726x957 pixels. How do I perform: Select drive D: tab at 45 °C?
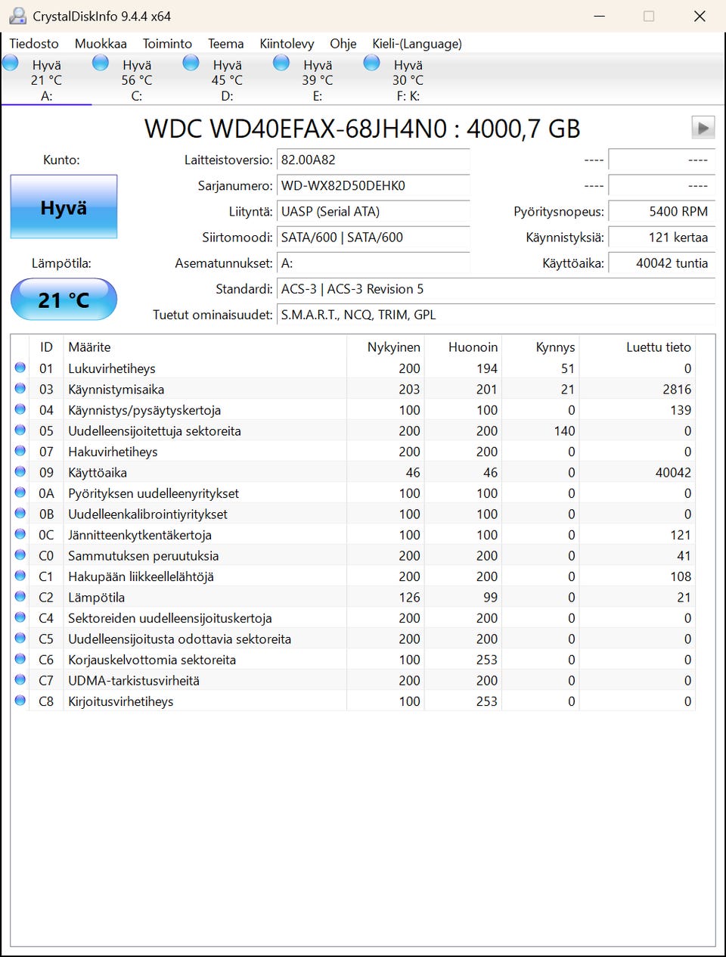click(227, 79)
